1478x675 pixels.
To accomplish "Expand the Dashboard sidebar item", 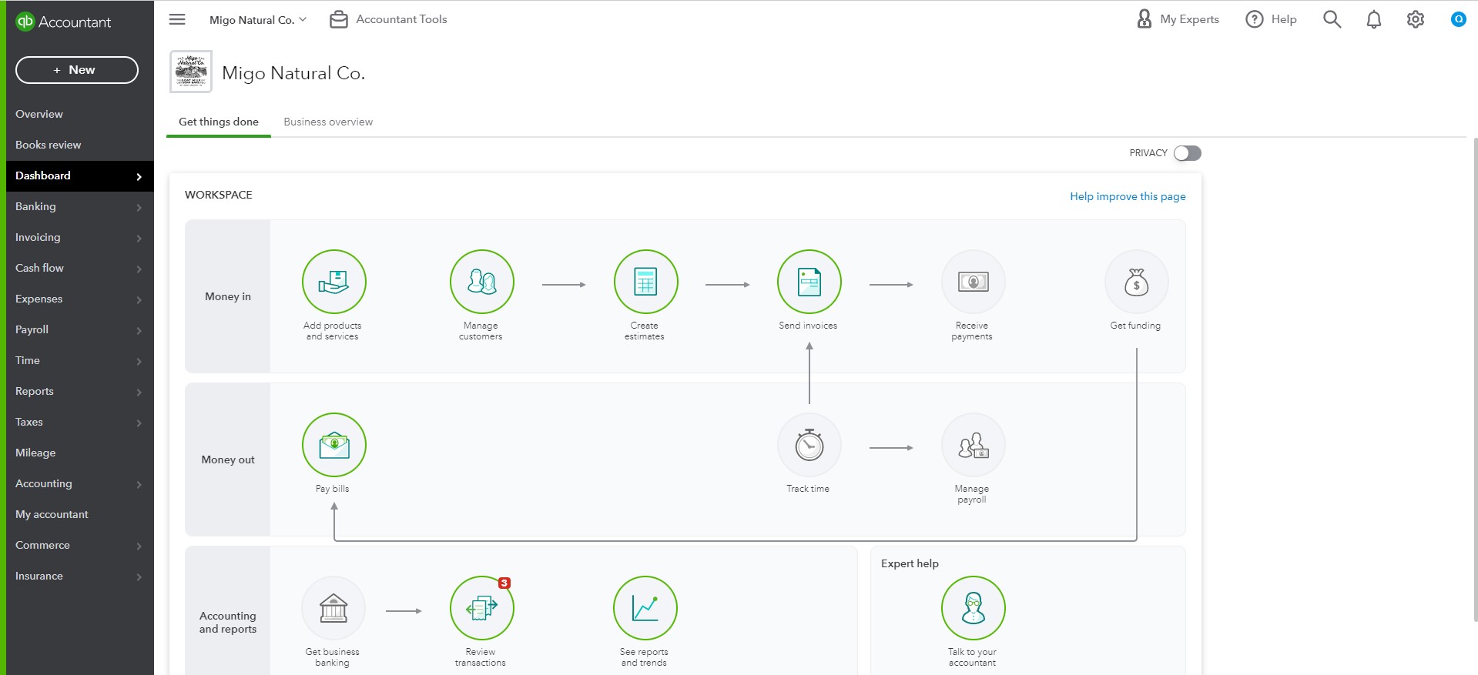I will (80, 175).
